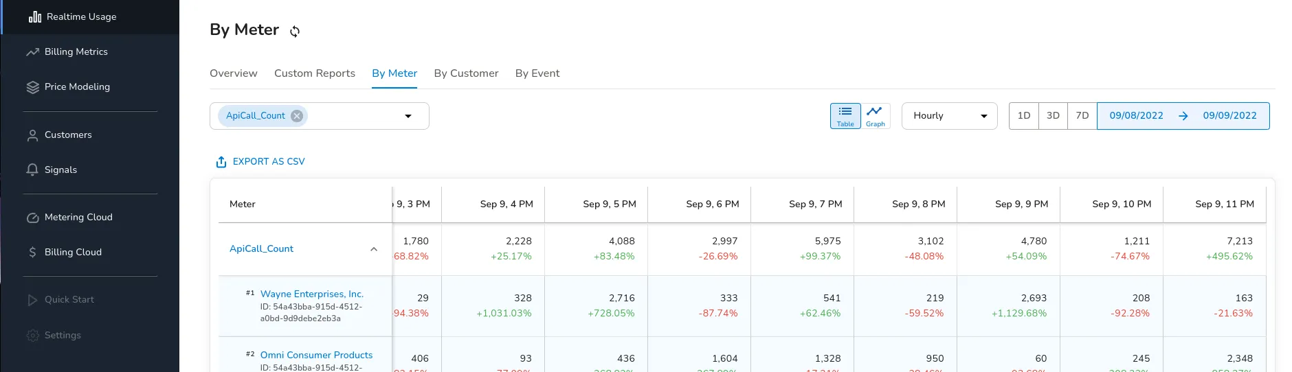Image resolution: width=1292 pixels, height=372 pixels.
Task: Click the value 2,716 in Wayne row
Action: click(x=622, y=299)
